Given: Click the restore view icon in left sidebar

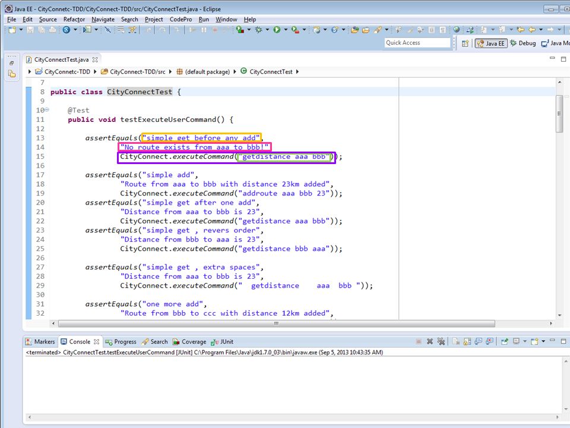Looking at the screenshot, I should pos(12,64).
